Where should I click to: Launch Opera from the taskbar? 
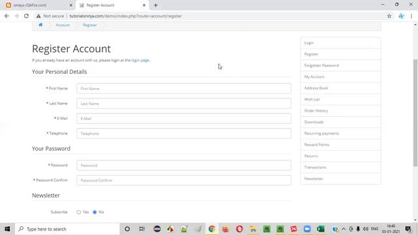pyautogui.click(x=240, y=229)
